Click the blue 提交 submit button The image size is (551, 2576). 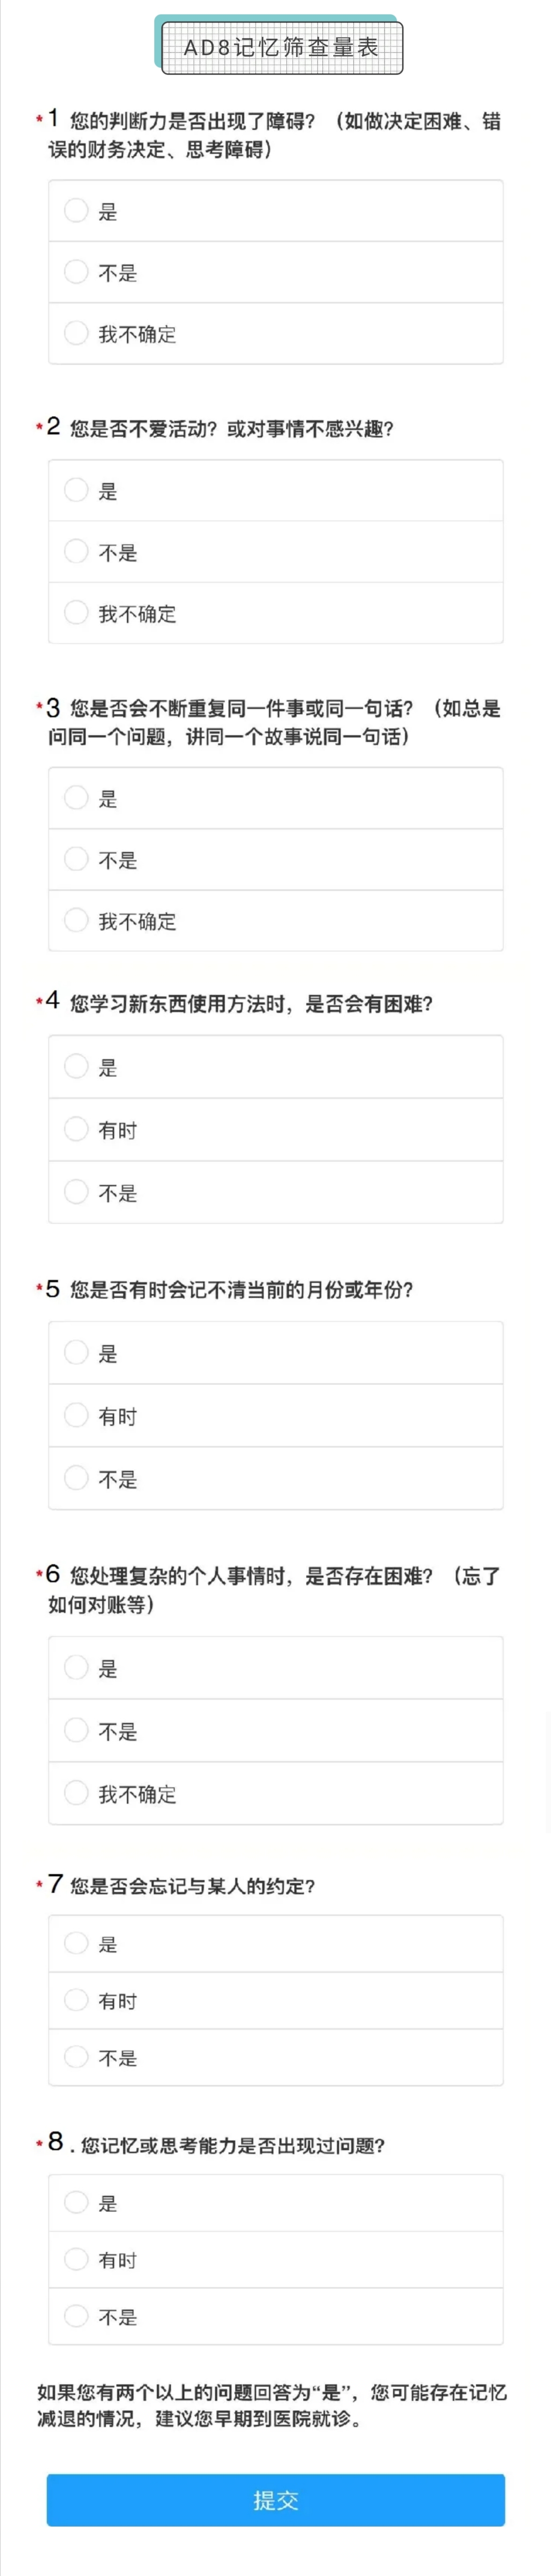pyautogui.click(x=275, y=2500)
